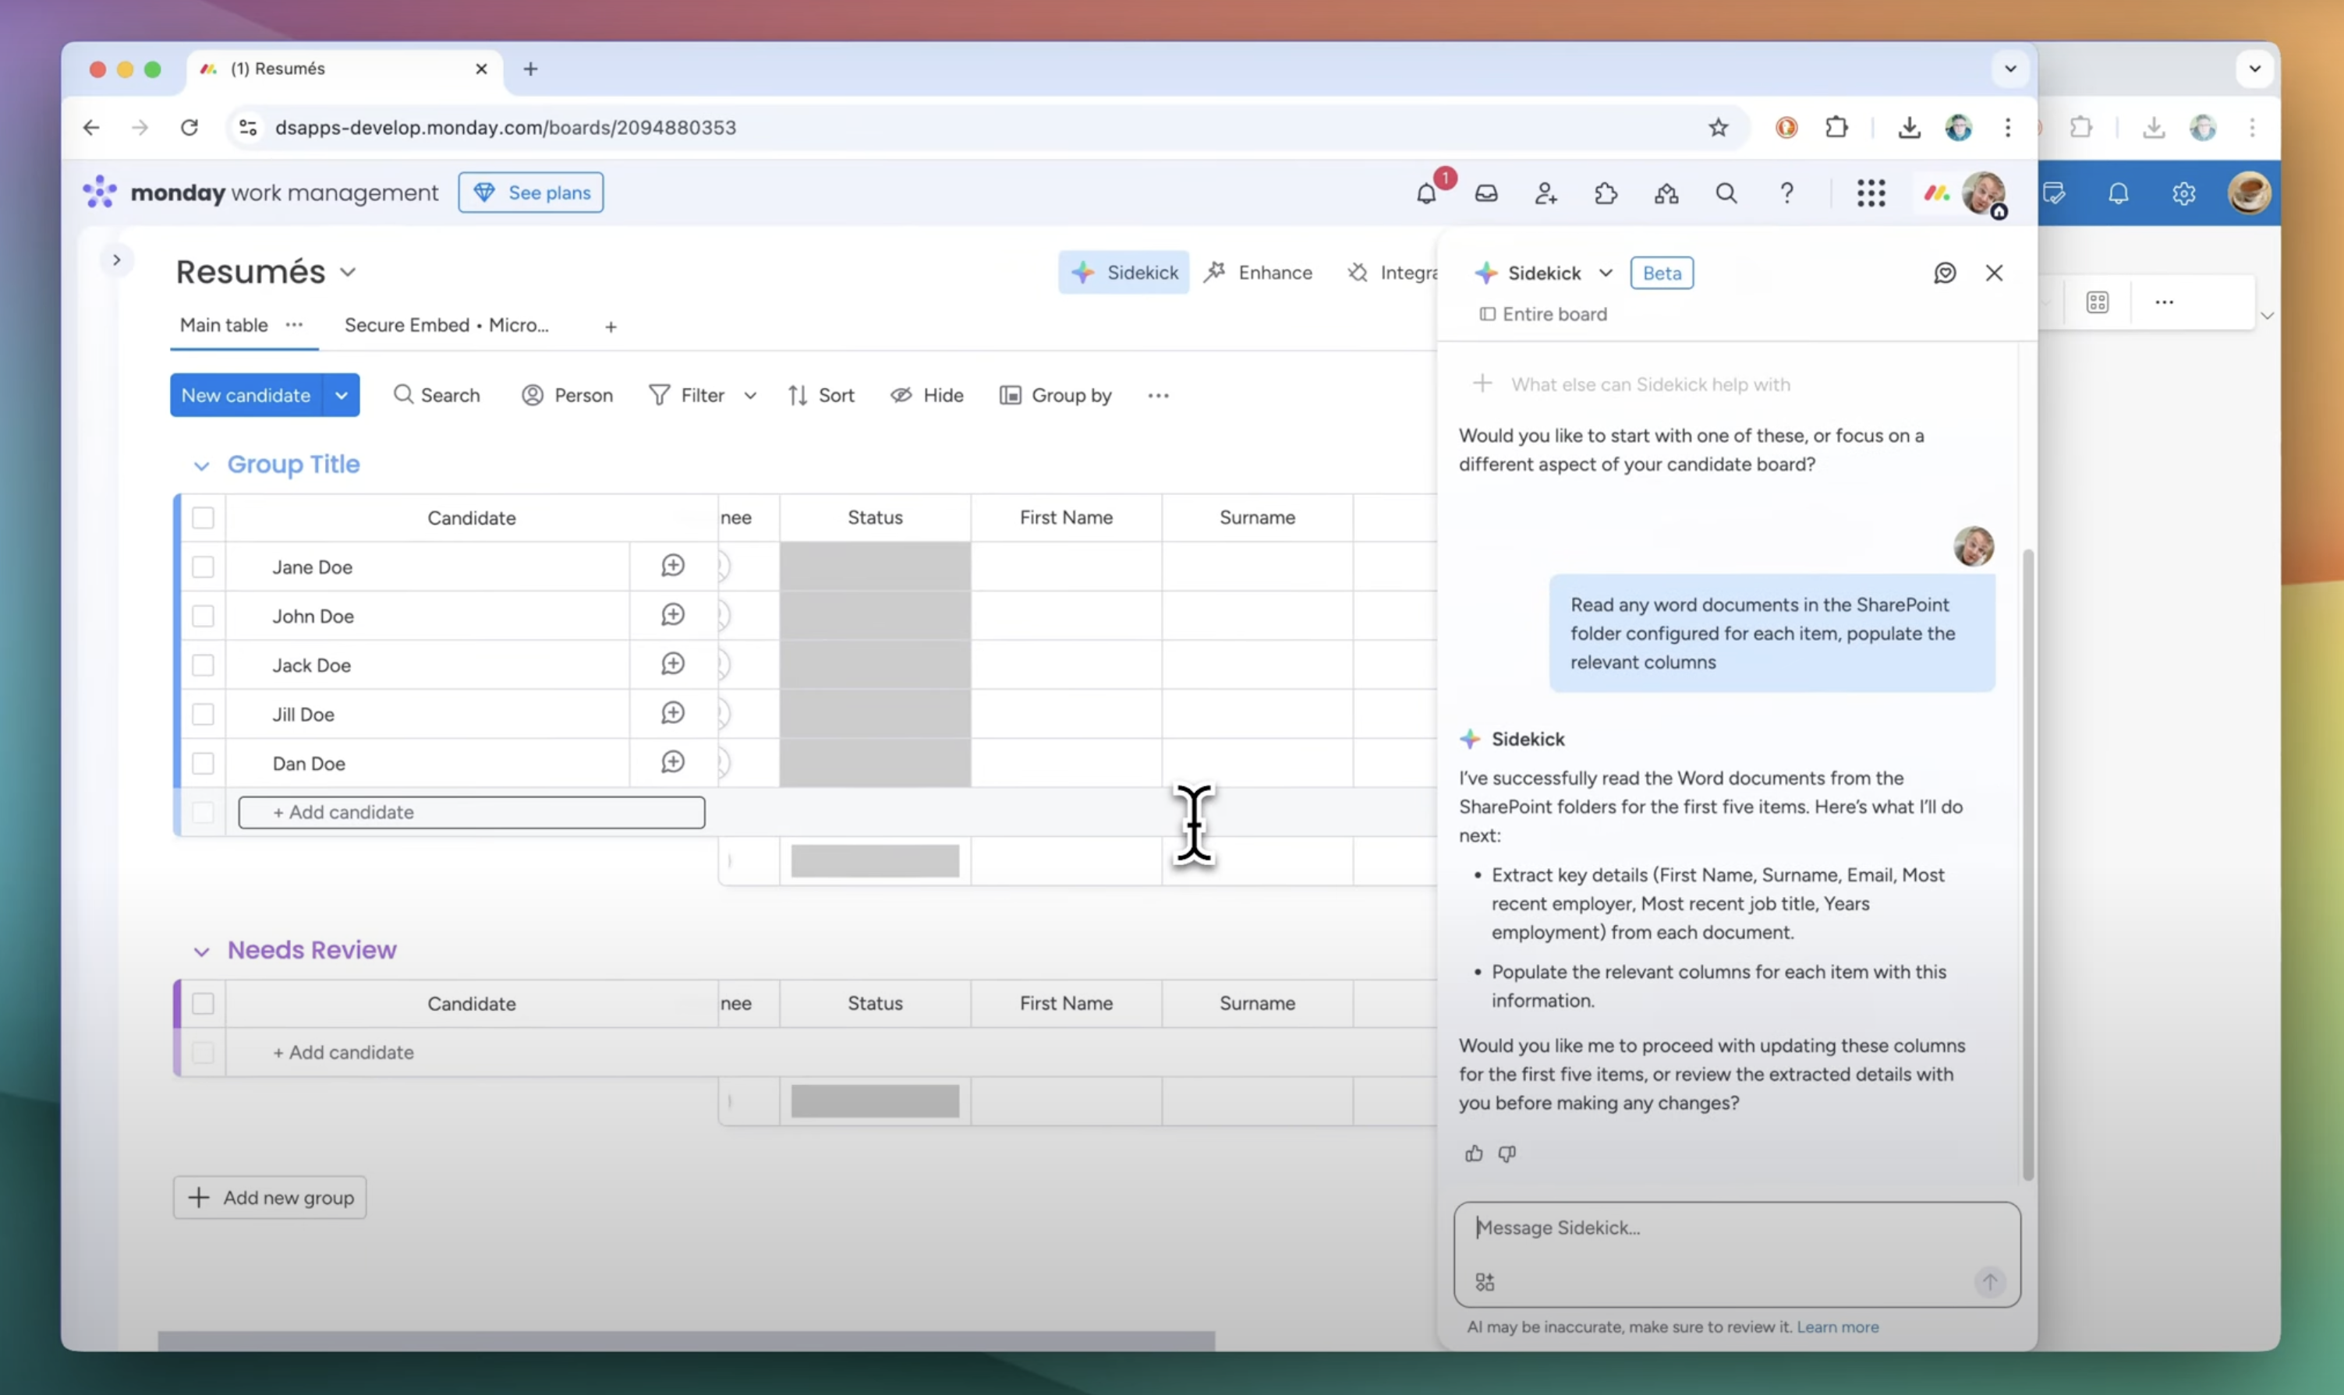This screenshot has height=1395, width=2344.
Task: Collapse the Group Title group
Action: 201,466
